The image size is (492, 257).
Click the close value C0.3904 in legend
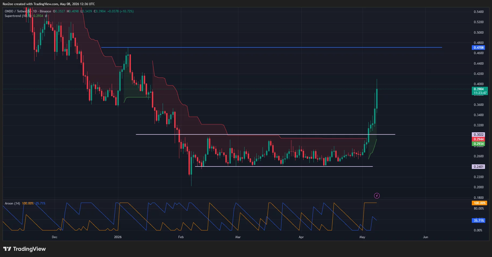pos(100,11)
